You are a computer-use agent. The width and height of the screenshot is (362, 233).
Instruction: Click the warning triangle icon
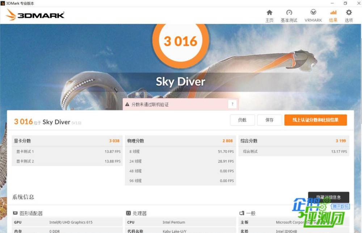coord(127,105)
